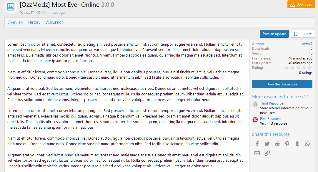This screenshot has height=172, width=318.
Task: Click the resource image icon thumbnail
Action: point(11,7)
